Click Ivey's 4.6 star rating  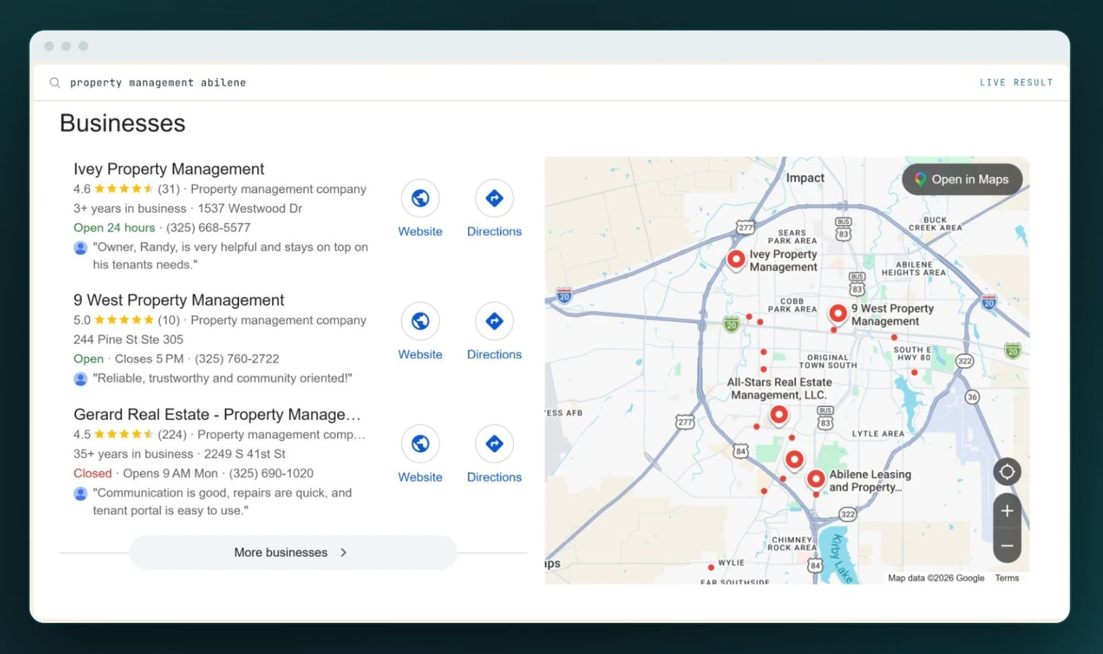[113, 189]
